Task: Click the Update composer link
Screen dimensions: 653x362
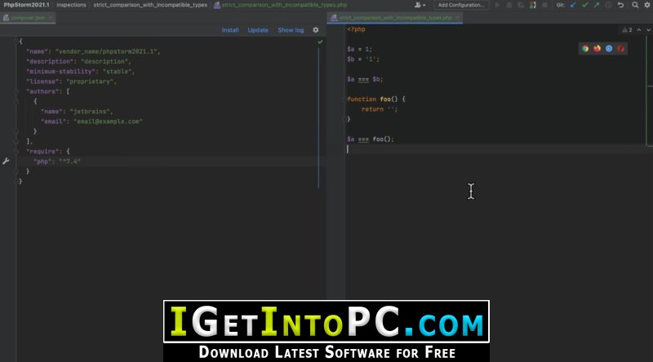Action: (x=258, y=30)
